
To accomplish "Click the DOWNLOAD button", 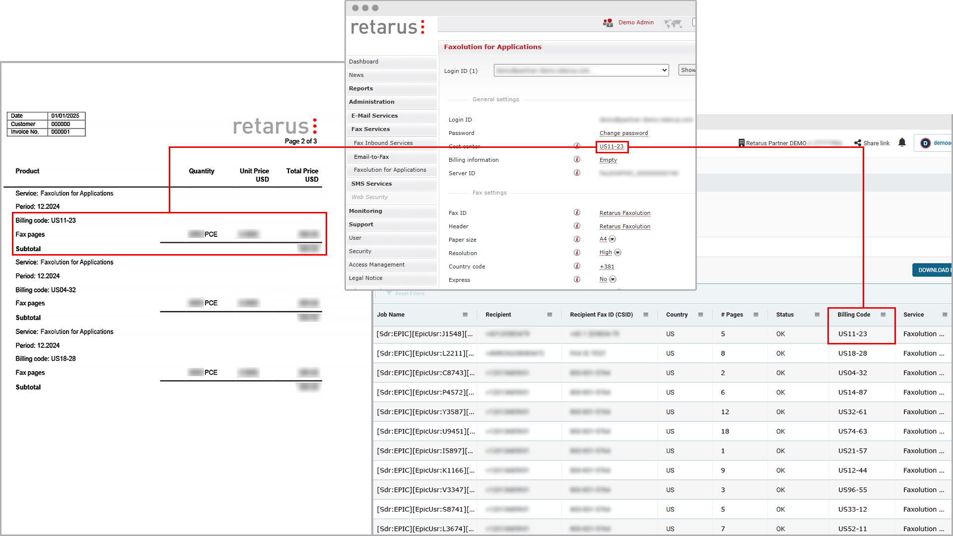I will click(932, 270).
